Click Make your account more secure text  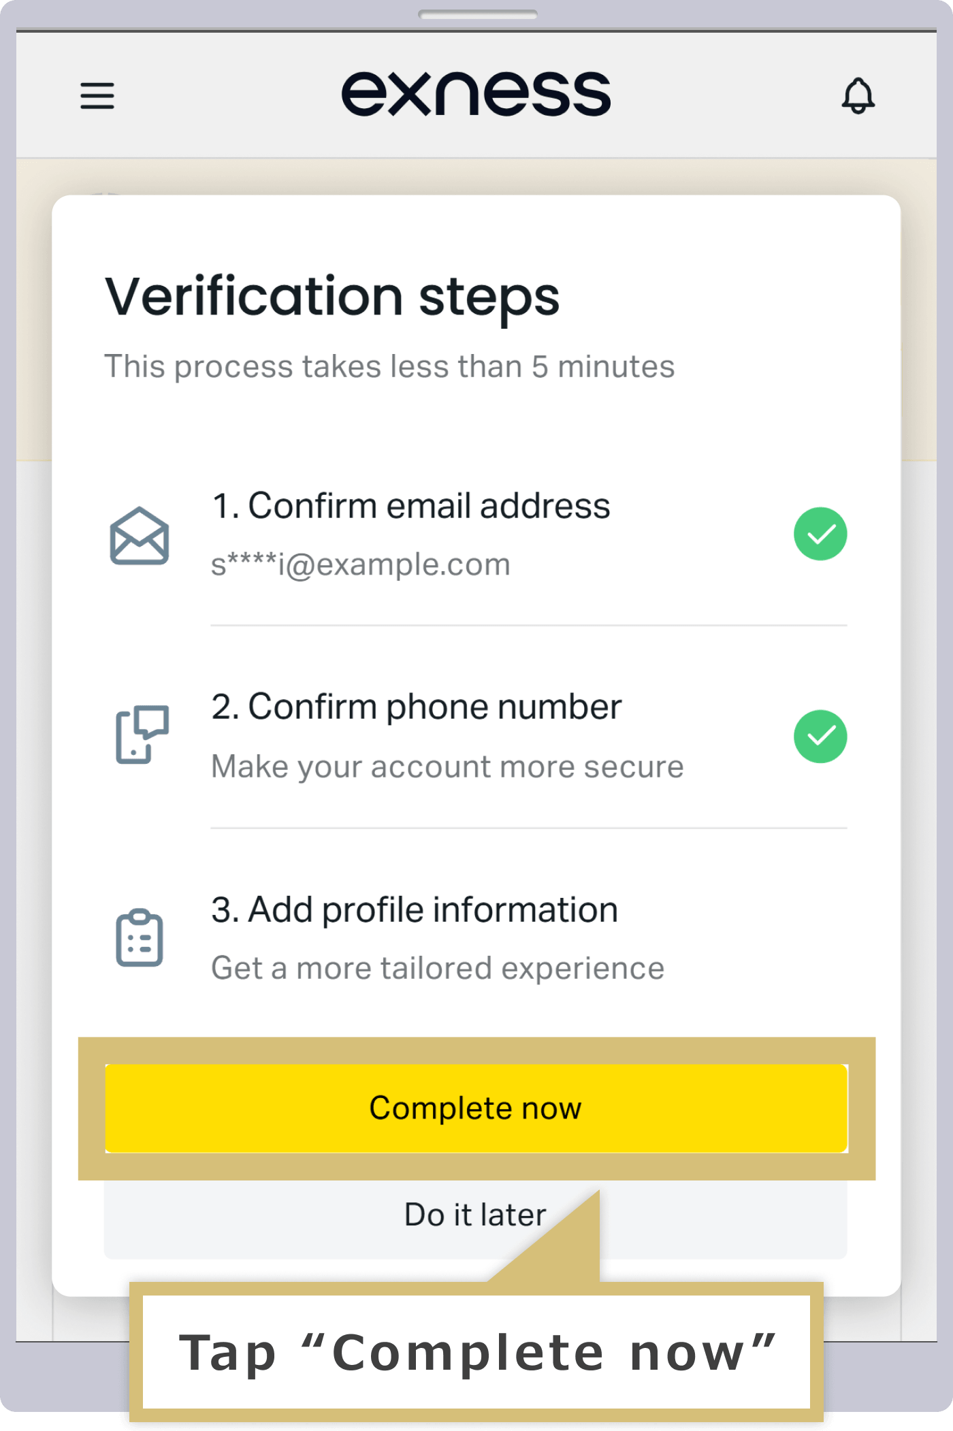click(447, 767)
